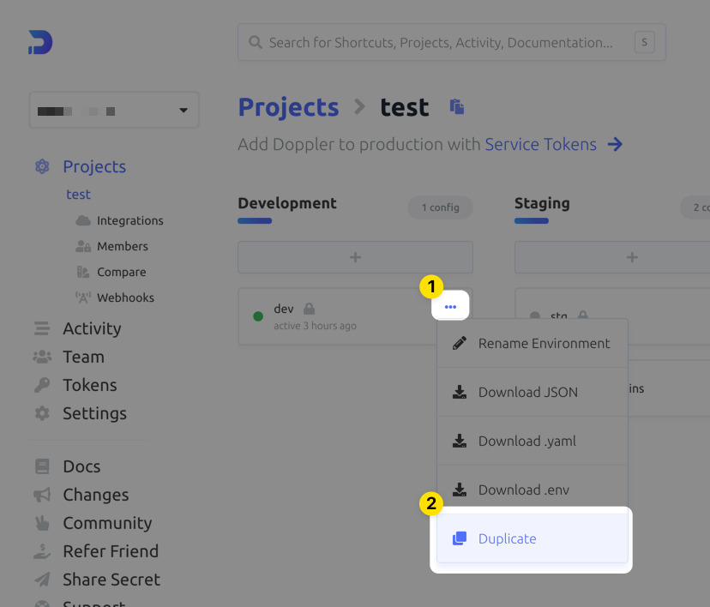Click the Duplicate copy icon

[459, 538]
